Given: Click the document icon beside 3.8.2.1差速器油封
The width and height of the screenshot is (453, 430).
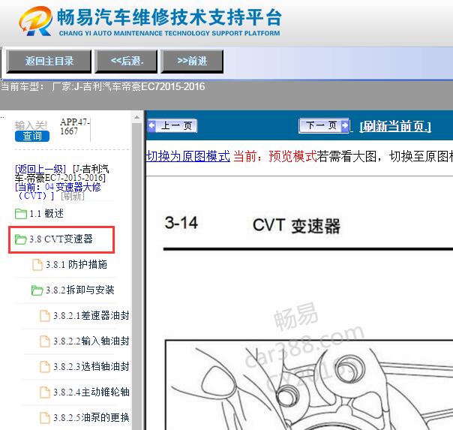Looking at the screenshot, I should point(45,316).
